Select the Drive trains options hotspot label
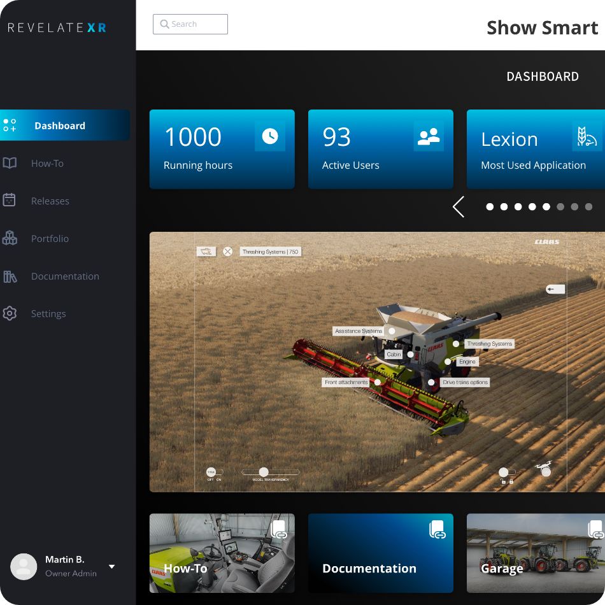Image resolution: width=605 pixels, height=605 pixels. 465,382
